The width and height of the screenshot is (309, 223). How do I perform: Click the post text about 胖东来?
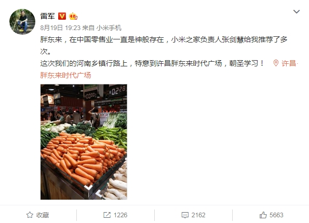click(x=164, y=51)
